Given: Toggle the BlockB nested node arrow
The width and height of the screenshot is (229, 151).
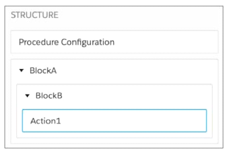Looking at the screenshot, I should click(x=27, y=96).
